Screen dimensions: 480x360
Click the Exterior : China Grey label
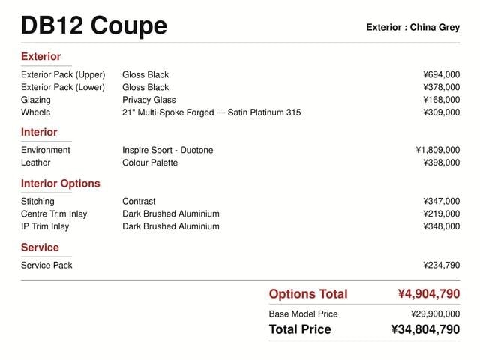pyautogui.click(x=413, y=27)
